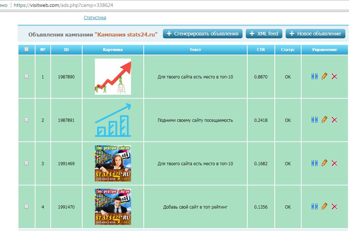Delete ad 1987890 with the red X
The height and width of the screenshot is (231, 349).
[x=335, y=76]
